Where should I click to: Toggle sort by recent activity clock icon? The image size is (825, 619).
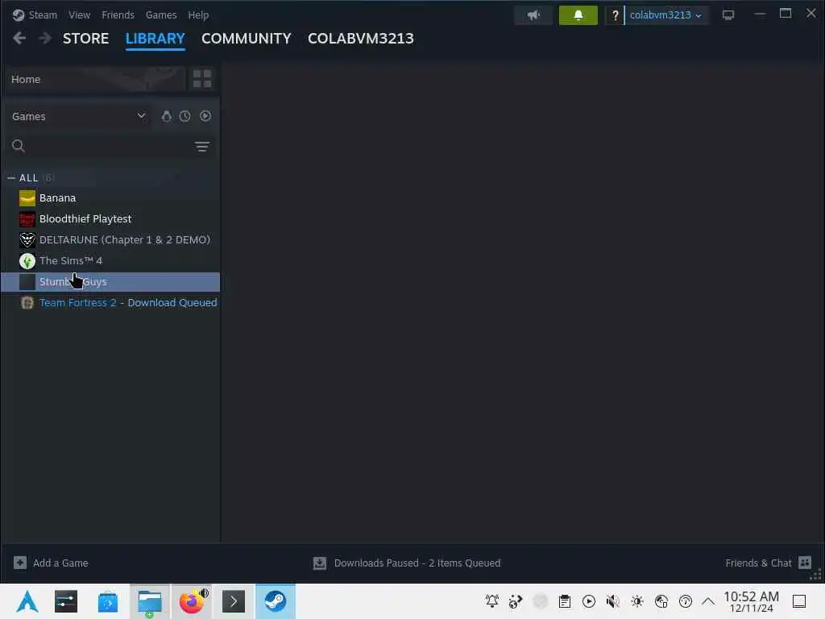[184, 116]
